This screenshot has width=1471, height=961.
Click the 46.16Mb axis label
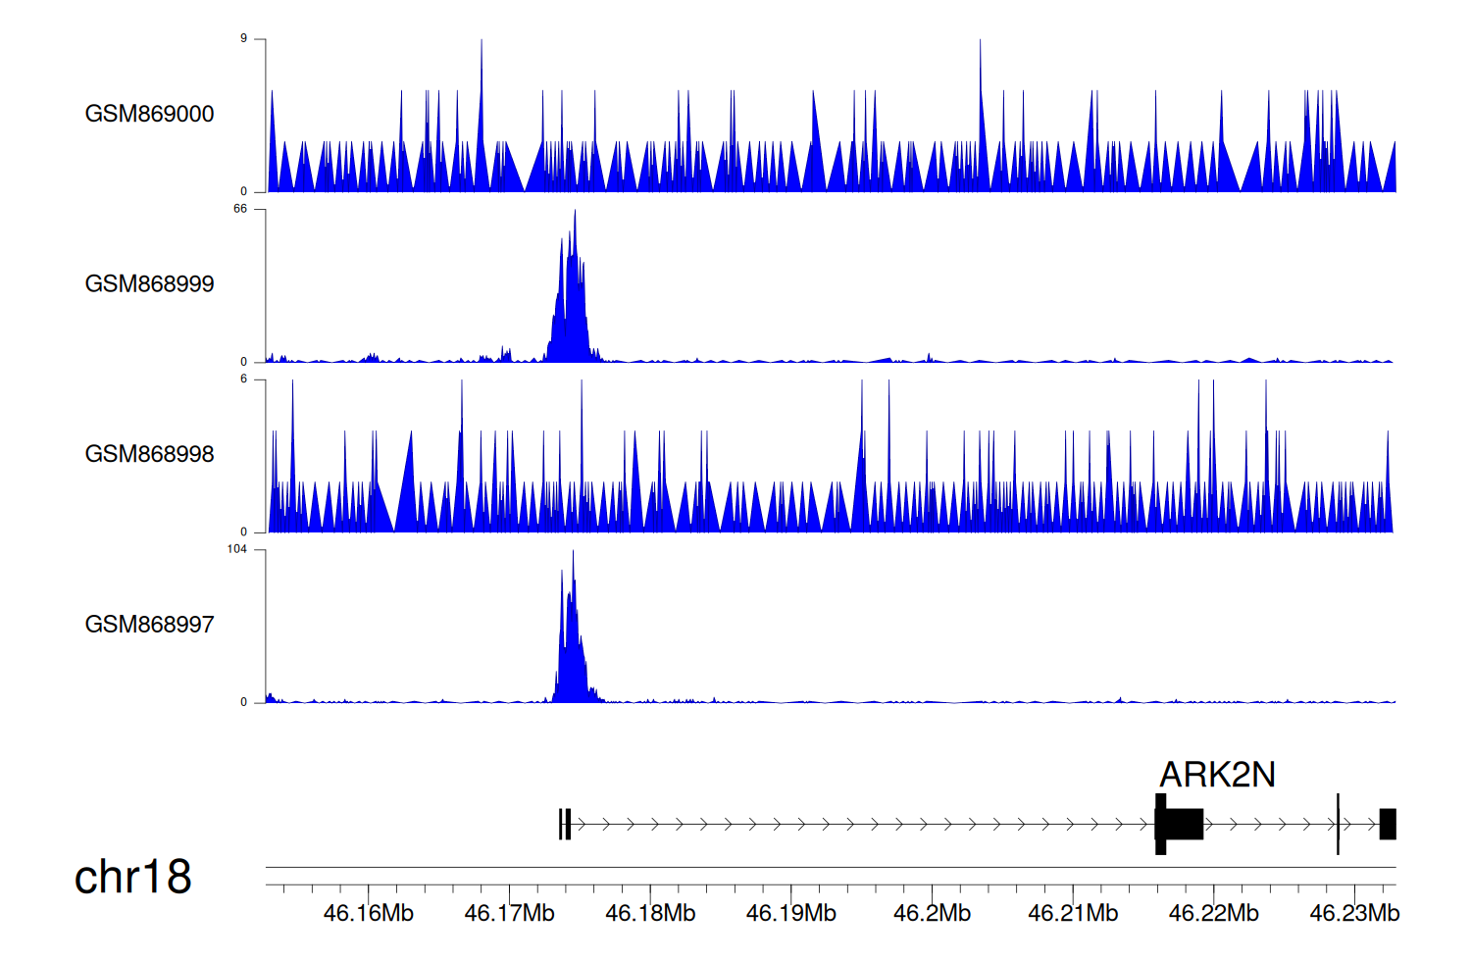(368, 913)
